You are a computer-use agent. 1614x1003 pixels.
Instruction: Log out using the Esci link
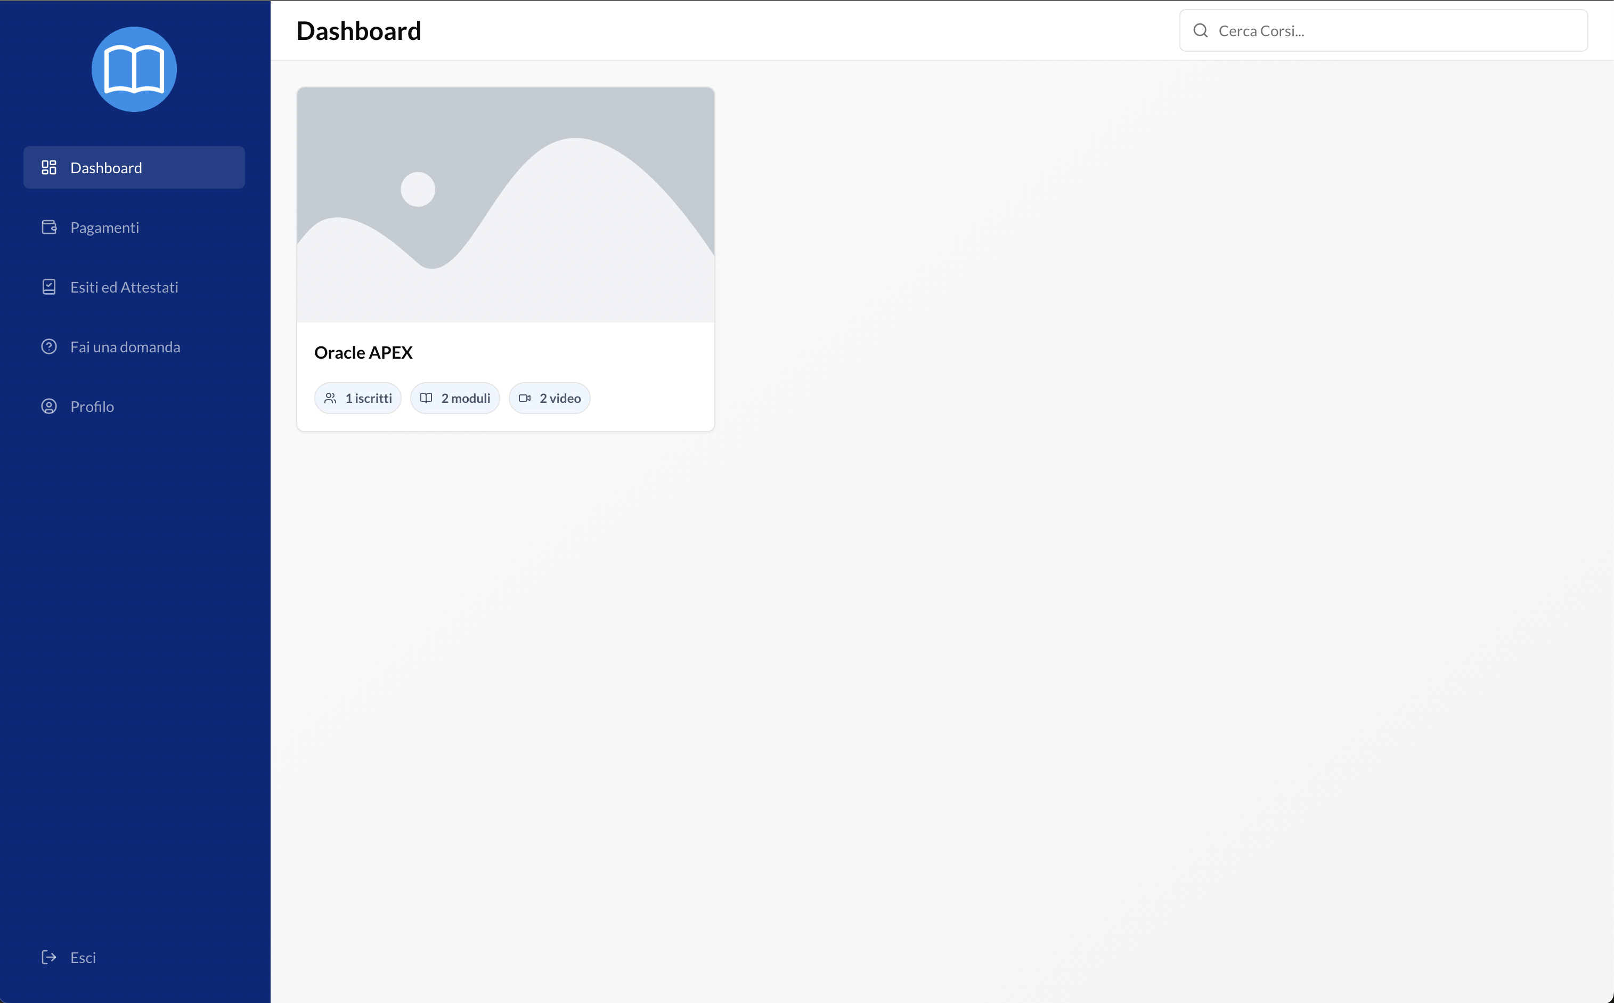(x=83, y=957)
